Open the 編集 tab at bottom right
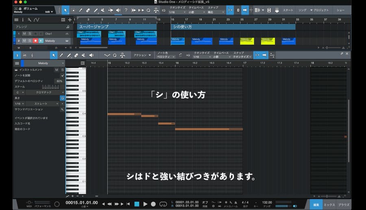This screenshot has width=366, height=210. pos(316,205)
